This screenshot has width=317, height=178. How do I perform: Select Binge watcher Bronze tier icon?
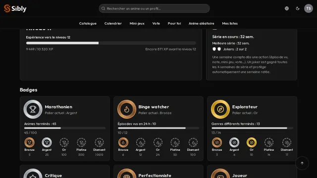tap(123, 142)
